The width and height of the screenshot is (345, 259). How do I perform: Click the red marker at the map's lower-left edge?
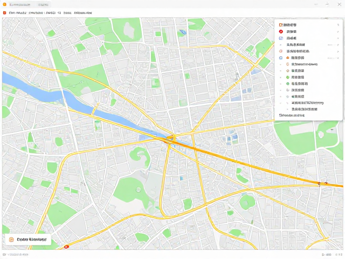point(66,247)
